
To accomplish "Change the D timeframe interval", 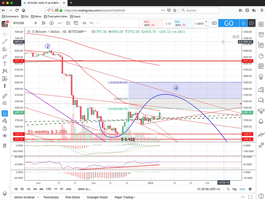I will coord(35,23).
